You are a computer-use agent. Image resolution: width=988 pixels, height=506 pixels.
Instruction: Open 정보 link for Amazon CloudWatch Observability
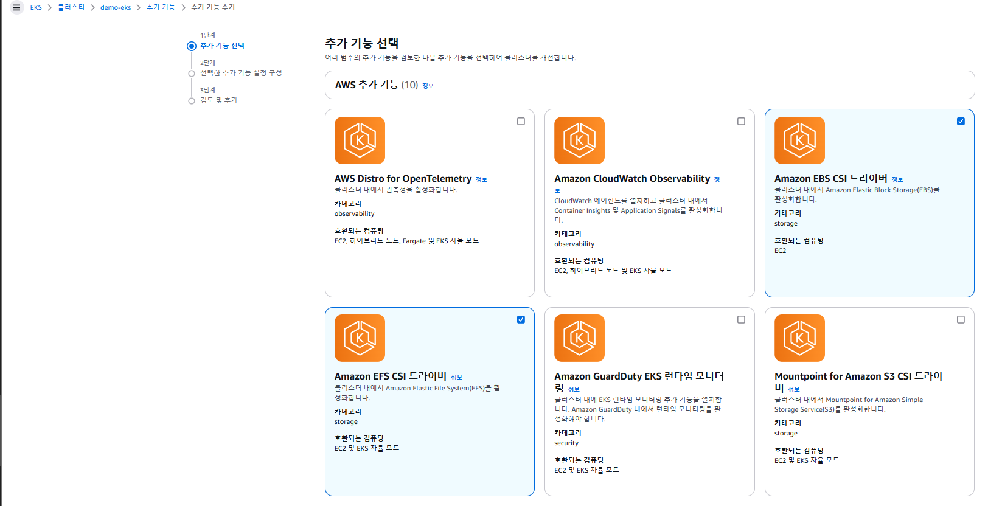(x=717, y=179)
